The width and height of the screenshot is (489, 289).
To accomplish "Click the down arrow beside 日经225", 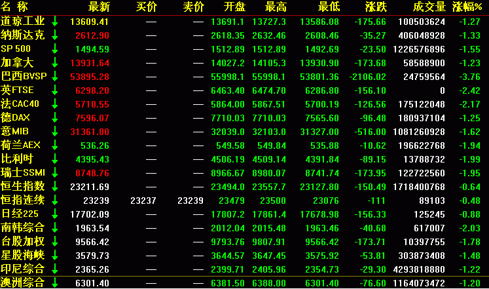I will [x=55, y=214].
